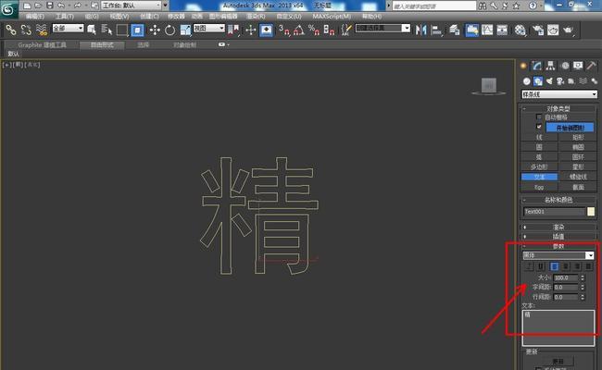
Task: Toggle the 自动栅格 checkbox
Action: pos(539,117)
